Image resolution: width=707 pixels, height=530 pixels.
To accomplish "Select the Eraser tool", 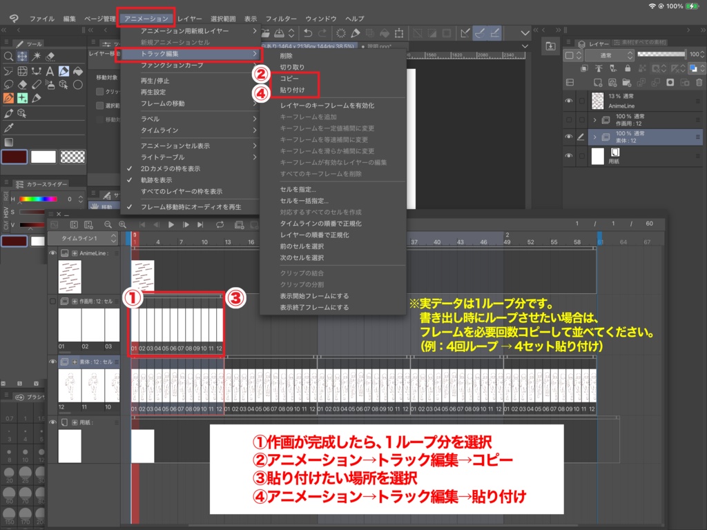I will click(21, 84).
